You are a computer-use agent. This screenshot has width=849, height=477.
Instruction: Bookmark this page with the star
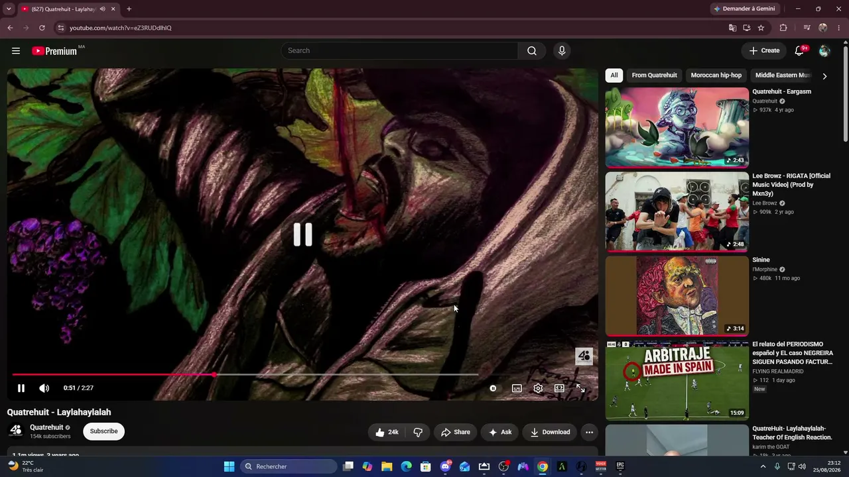pos(761,28)
